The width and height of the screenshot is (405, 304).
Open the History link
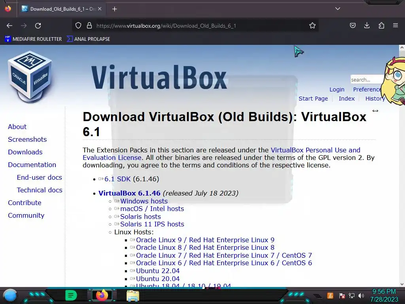[375, 99]
